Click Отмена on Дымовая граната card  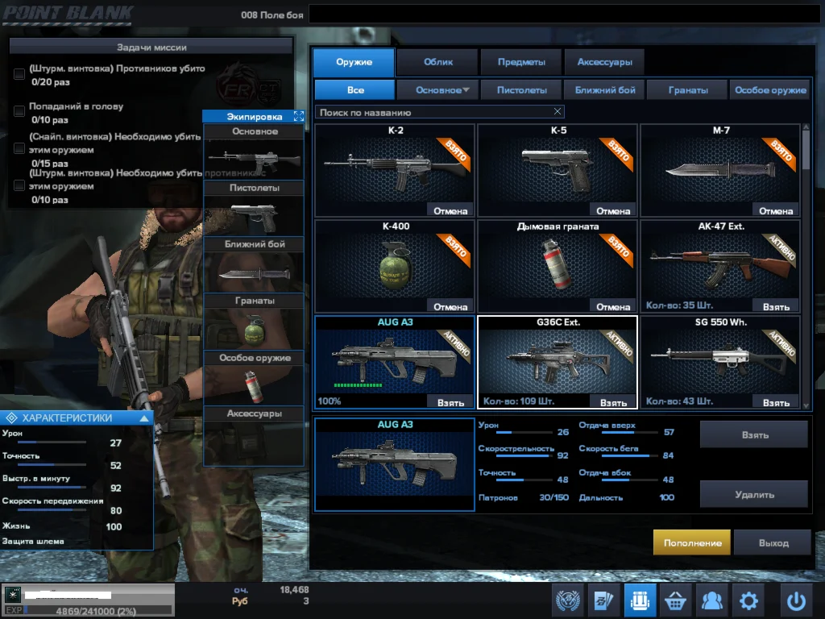coord(613,307)
